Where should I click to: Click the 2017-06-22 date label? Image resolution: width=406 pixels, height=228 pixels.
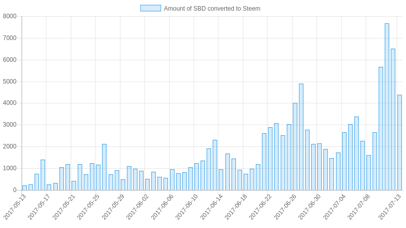click(x=260, y=207)
